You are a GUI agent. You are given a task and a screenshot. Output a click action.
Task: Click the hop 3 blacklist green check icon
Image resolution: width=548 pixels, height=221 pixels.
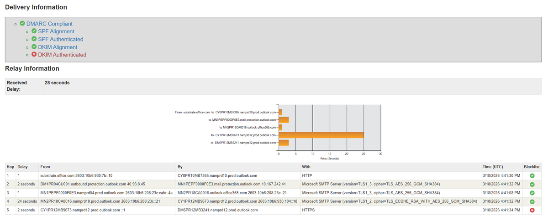pyautogui.click(x=532, y=193)
